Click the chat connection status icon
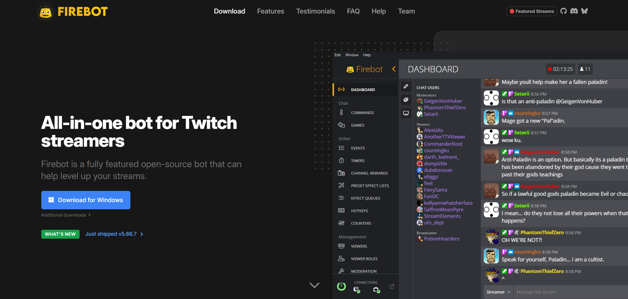The width and height of the screenshot is (628, 299). pos(357,290)
